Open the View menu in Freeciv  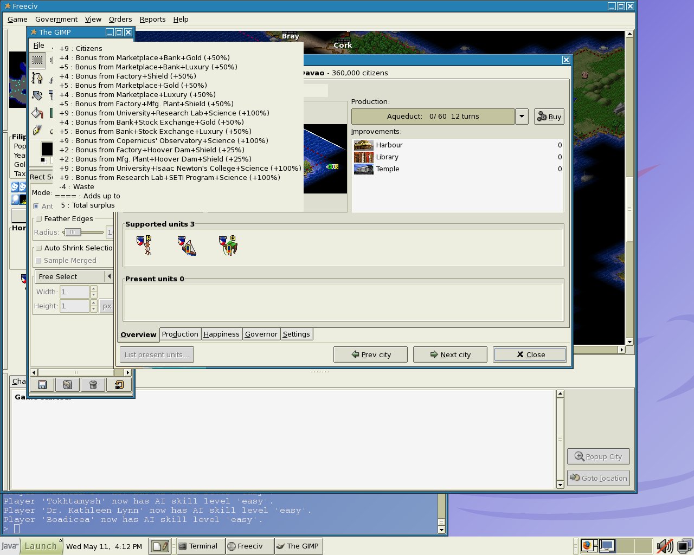(x=93, y=19)
